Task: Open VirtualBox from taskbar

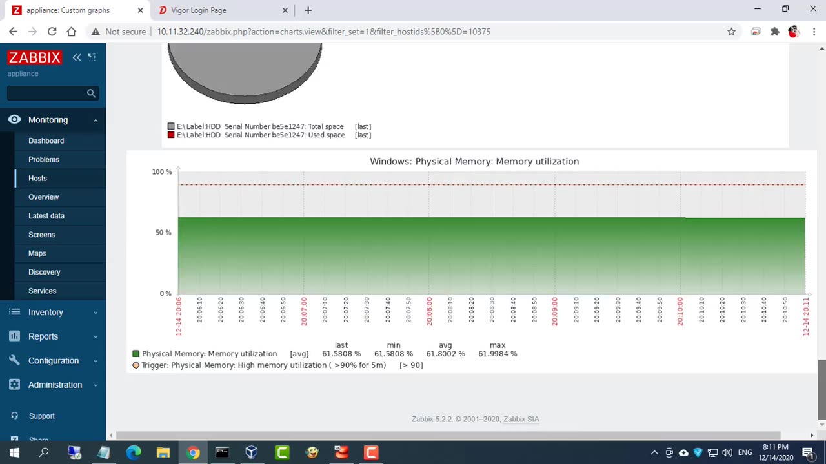Action: (x=252, y=453)
